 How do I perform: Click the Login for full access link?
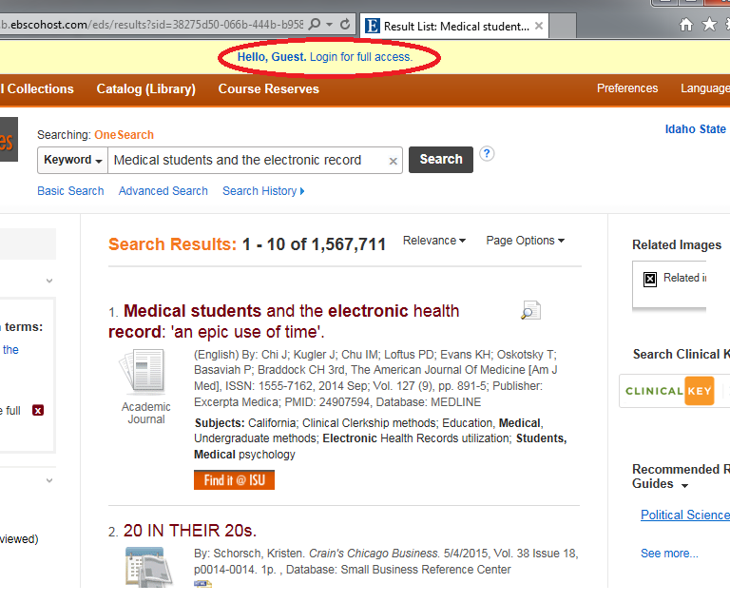coord(361,57)
